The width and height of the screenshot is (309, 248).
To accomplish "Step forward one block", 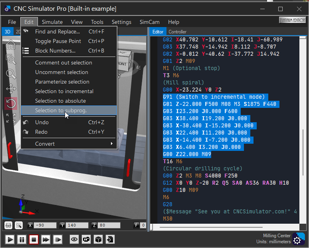I will coord(58,239).
